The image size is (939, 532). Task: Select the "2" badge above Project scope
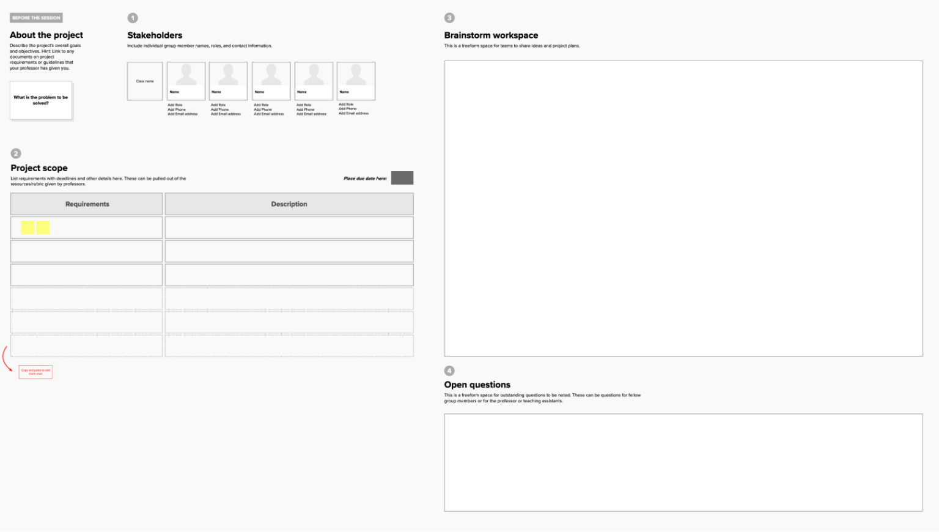pyautogui.click(x=16, y=153)
